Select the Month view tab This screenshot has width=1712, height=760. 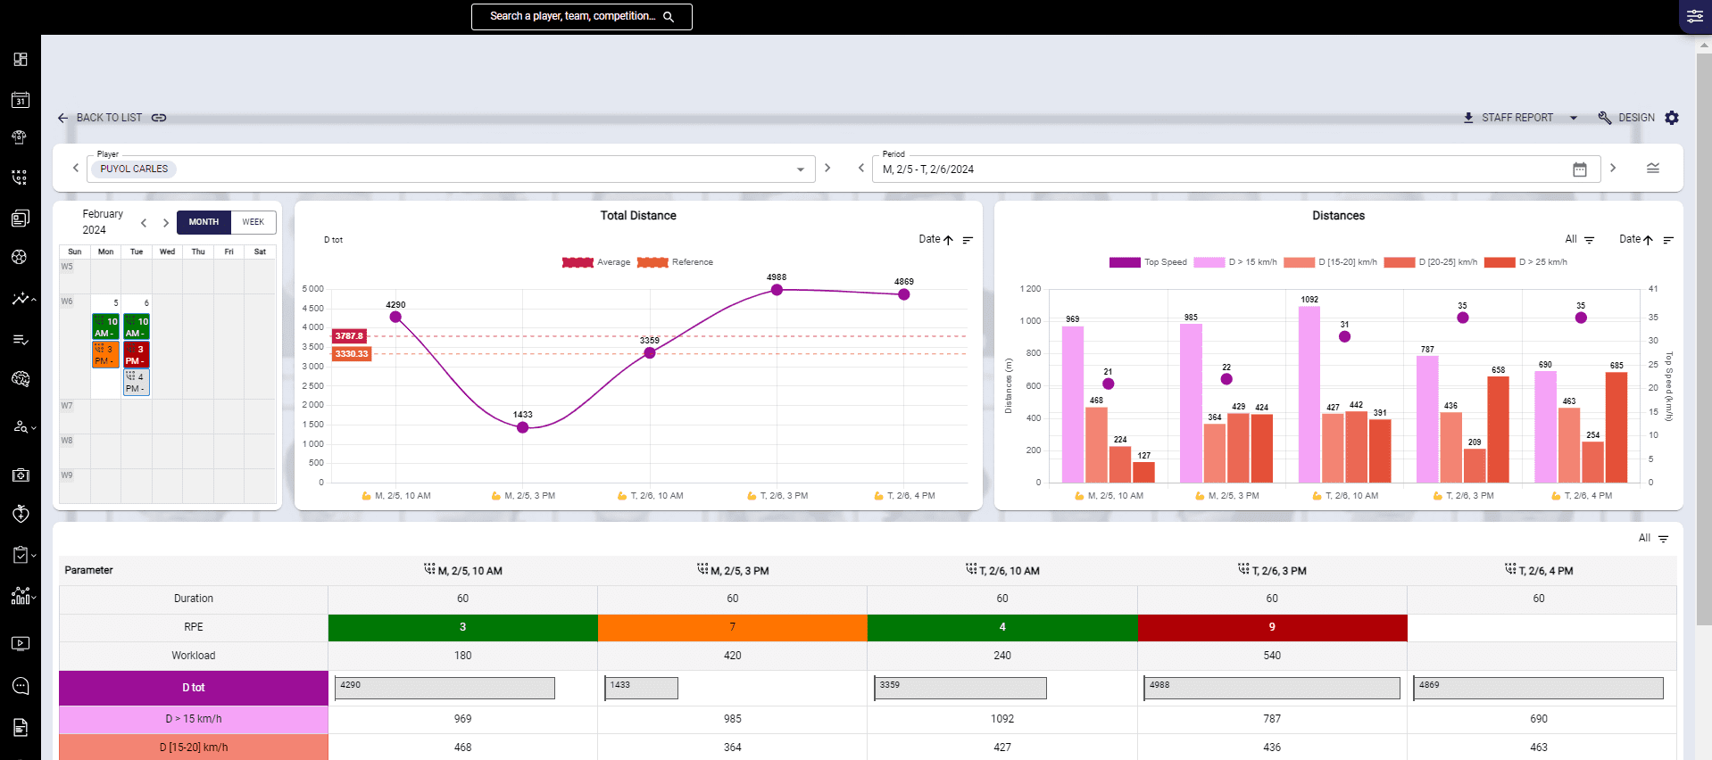coord(204,222)
